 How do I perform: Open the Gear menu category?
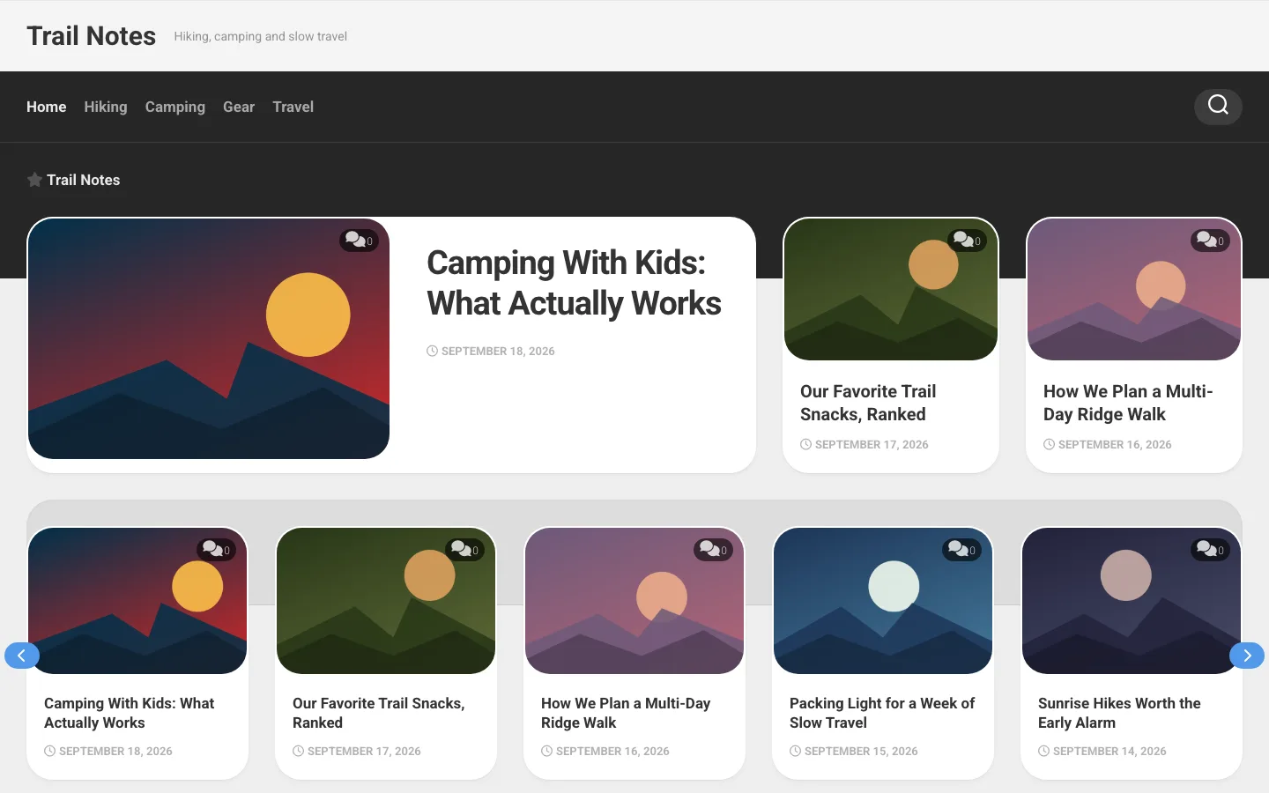click(x=239, y=107)
